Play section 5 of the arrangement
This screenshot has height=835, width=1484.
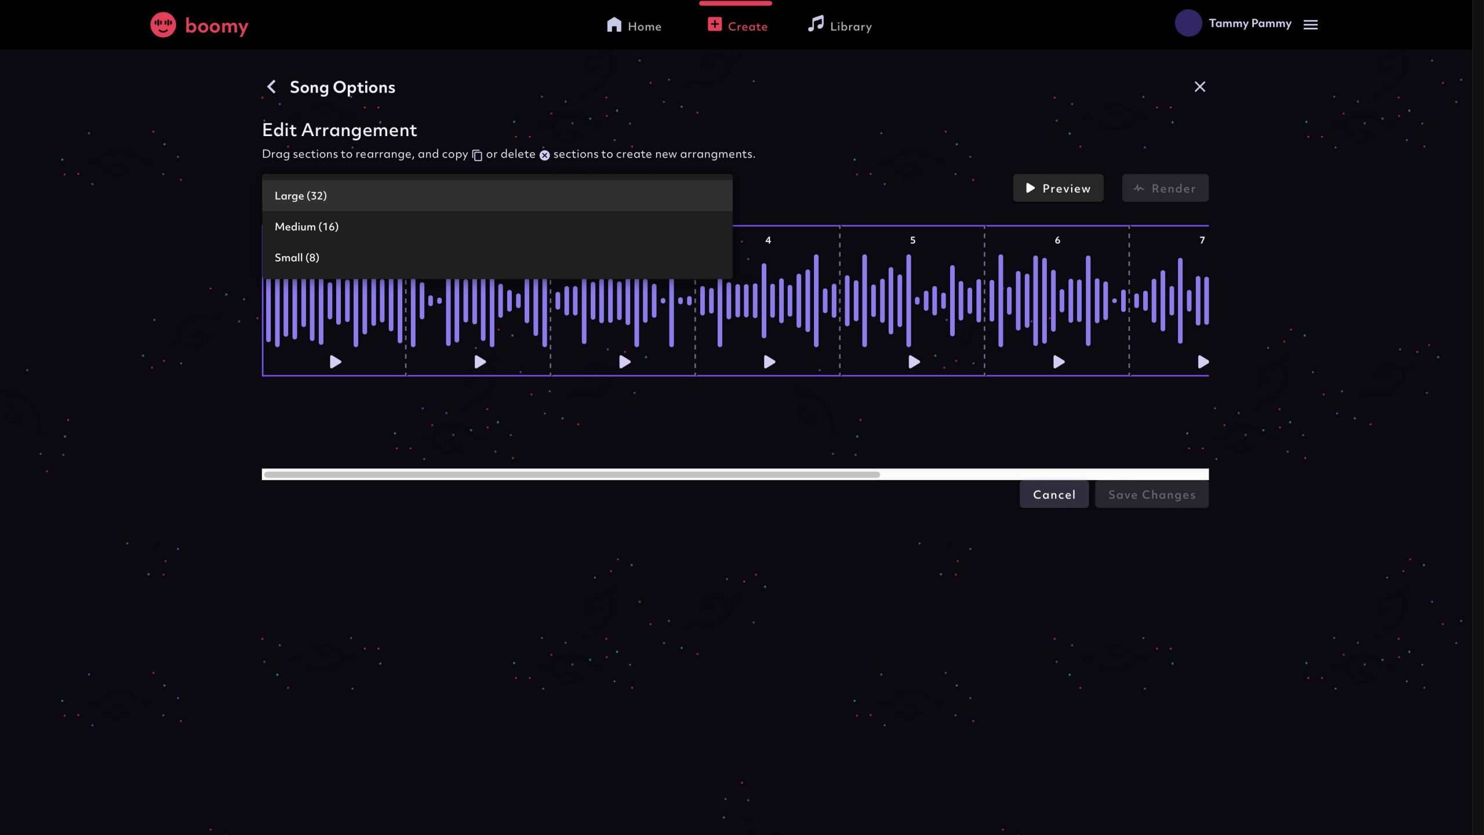(914, 362)
